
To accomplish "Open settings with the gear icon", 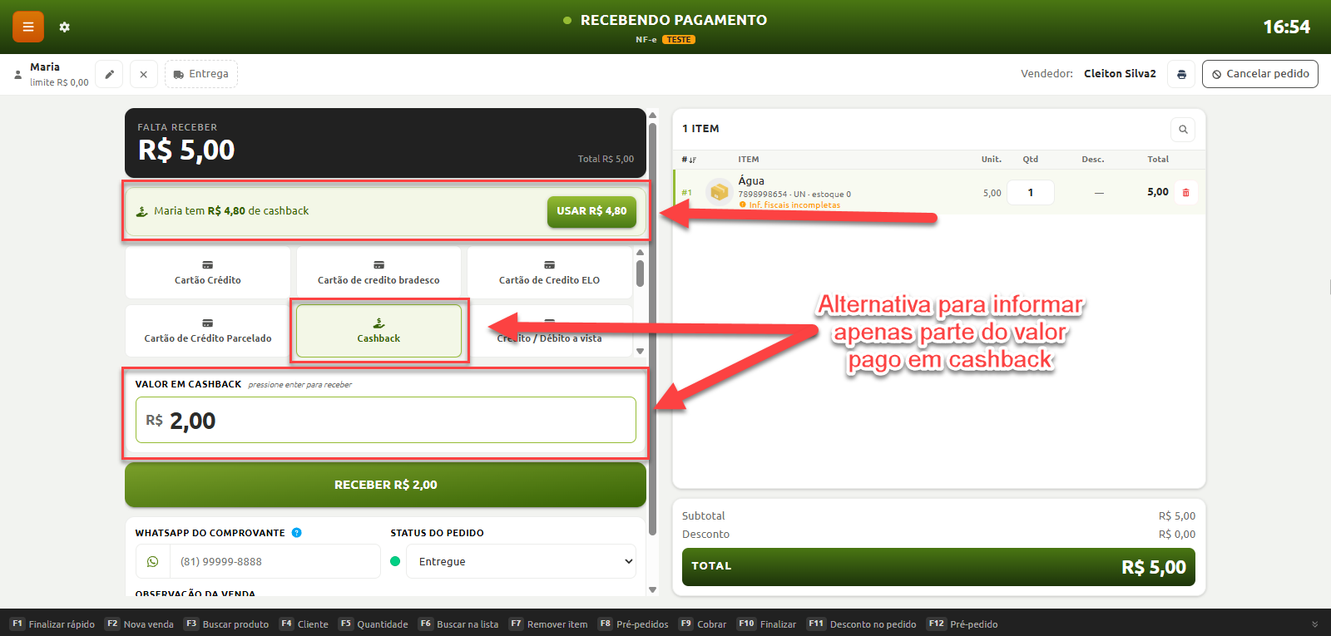I will point(65,27).
